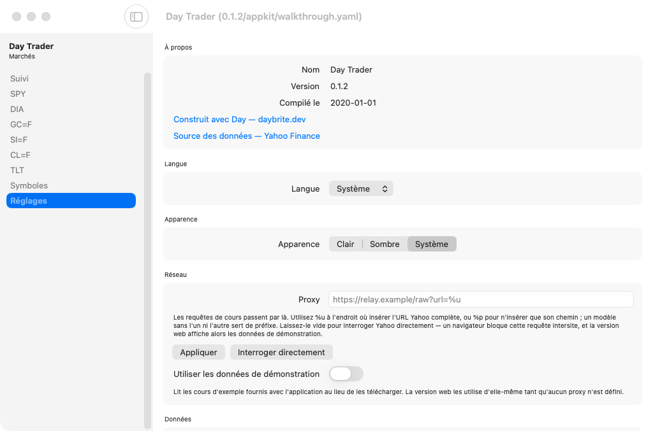Focus the Proxy URL input field
The width and height of the screenshot is (653, 431).
point(481,299)
